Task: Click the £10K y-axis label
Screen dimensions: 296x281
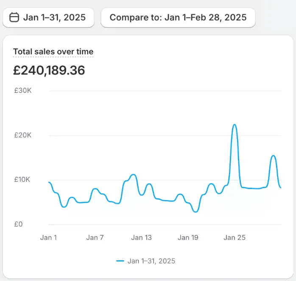Action: [22, 180]
